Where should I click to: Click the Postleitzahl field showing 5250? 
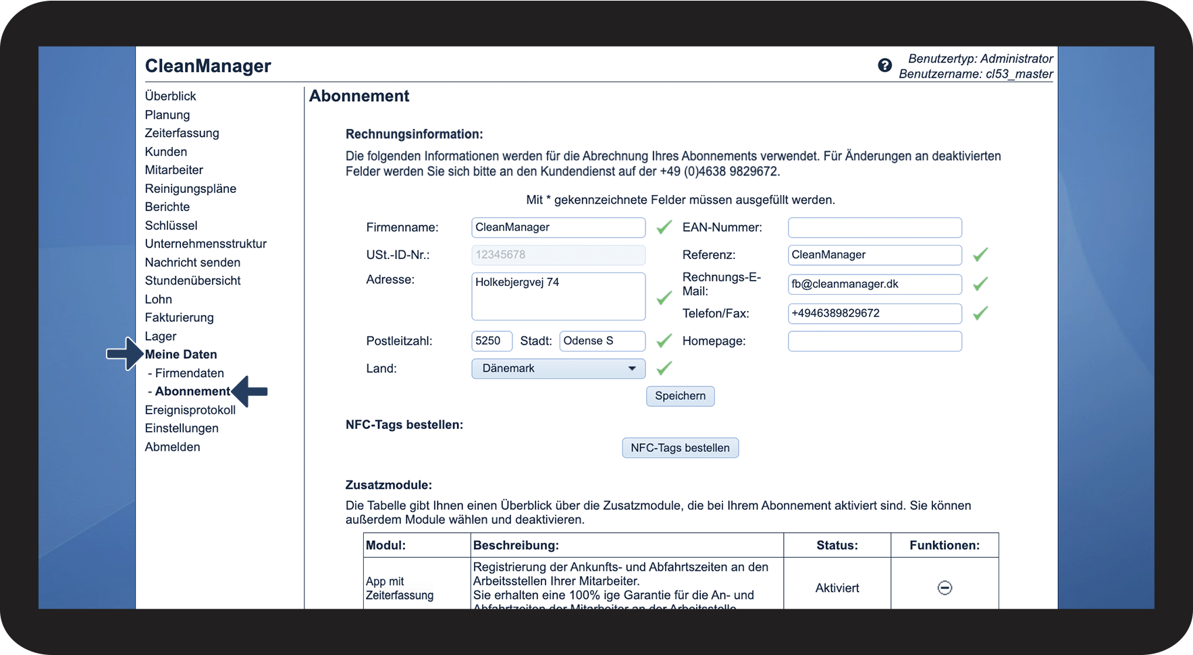coord(492,341)
